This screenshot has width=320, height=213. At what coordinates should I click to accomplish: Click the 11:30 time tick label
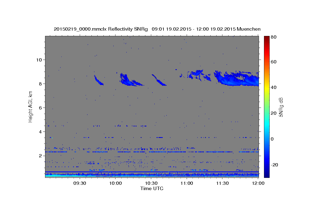(x=222, y=183)
